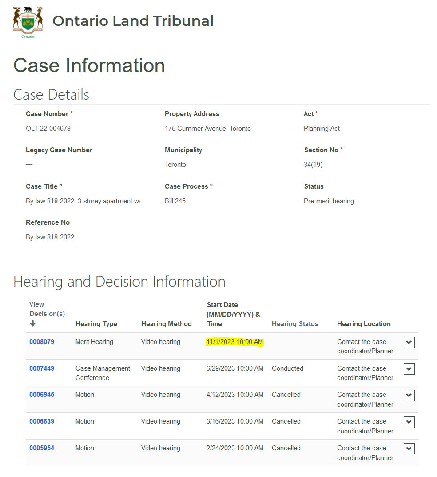Expand the Case Management Conference row

click(x=409, y=369)
